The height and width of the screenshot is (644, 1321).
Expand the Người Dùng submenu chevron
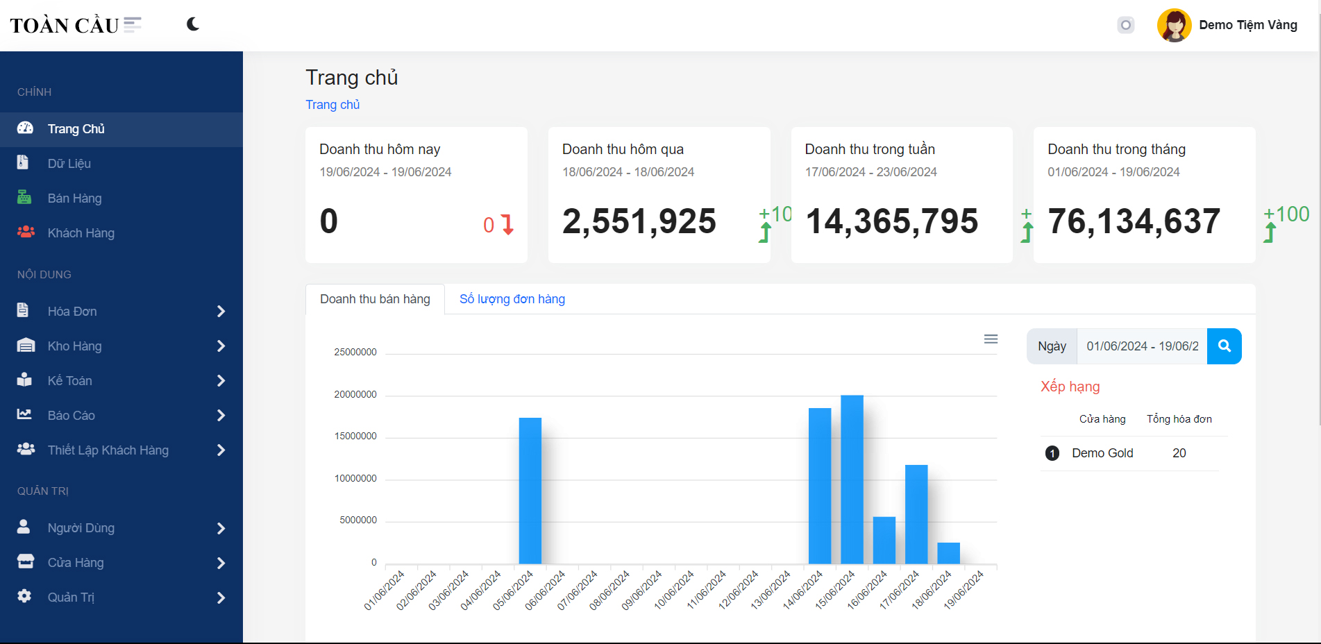pos(221,529)
